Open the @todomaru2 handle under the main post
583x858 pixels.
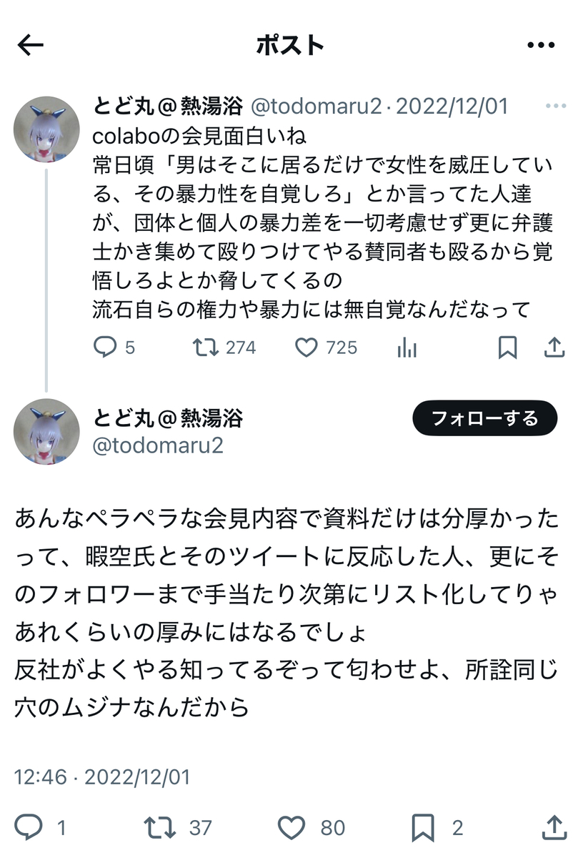tap(159, 445)
